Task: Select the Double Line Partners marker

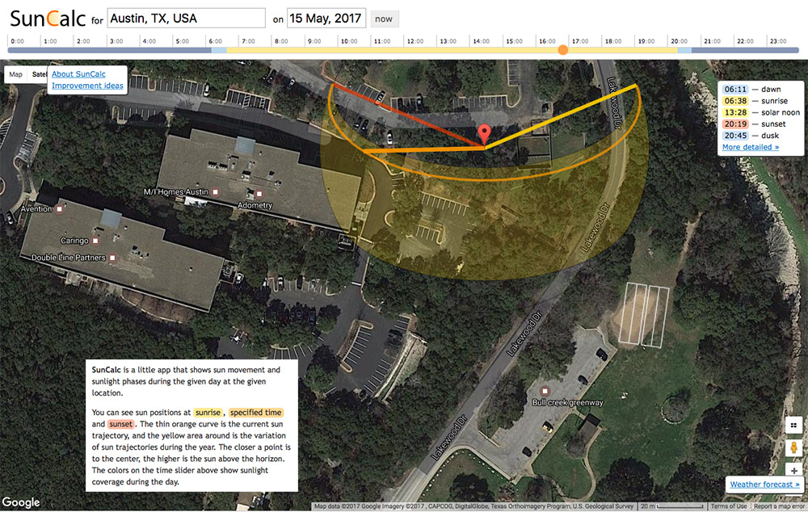Action: click(x=112, y=258)
